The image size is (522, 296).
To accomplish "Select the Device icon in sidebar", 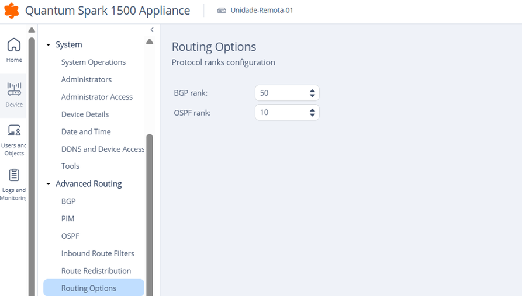I will point(14,89).
